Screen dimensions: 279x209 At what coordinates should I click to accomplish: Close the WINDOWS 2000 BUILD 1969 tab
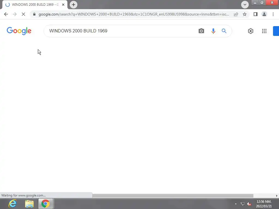tap(63, 5)
